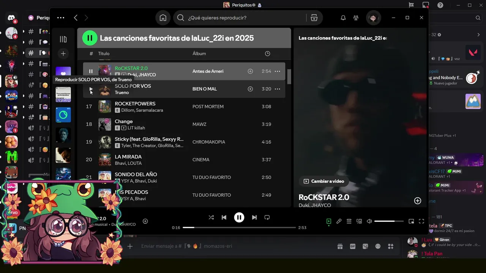Open more options for SOLO POR VOS

coord(278,89)
